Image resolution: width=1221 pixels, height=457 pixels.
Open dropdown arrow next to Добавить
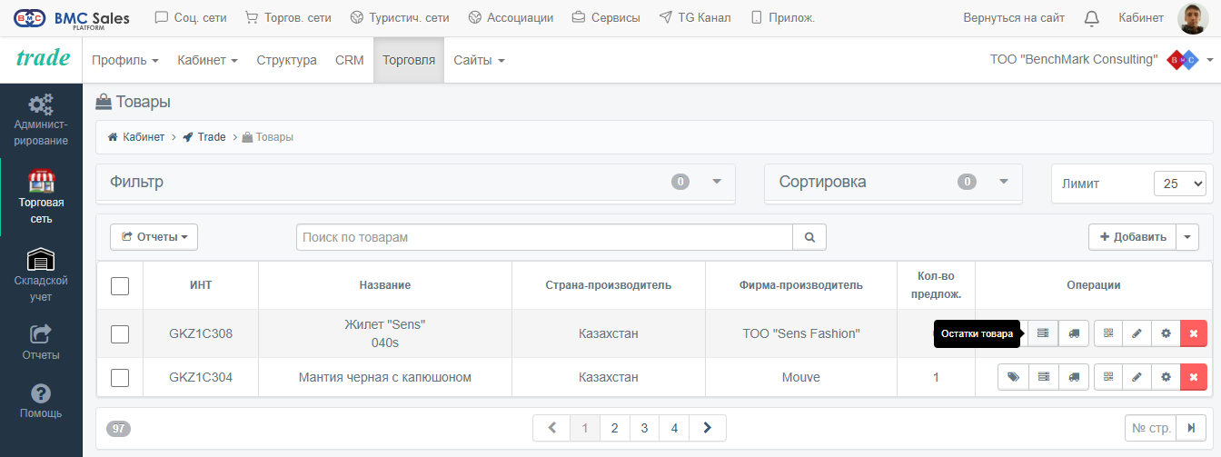pos(1187,237)
